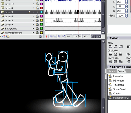Click the Space evenly icon under Space

(x=128, y=62)
